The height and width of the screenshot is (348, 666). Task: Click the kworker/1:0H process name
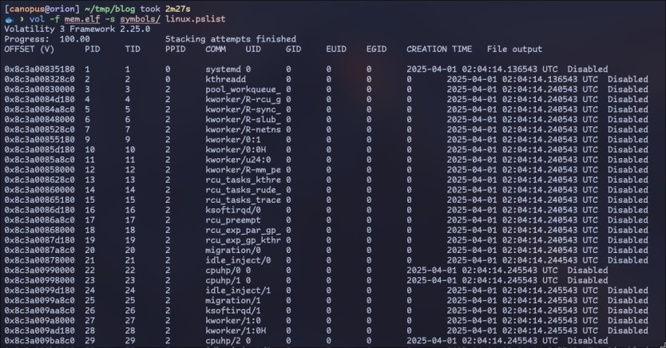(x=236, y=331)
